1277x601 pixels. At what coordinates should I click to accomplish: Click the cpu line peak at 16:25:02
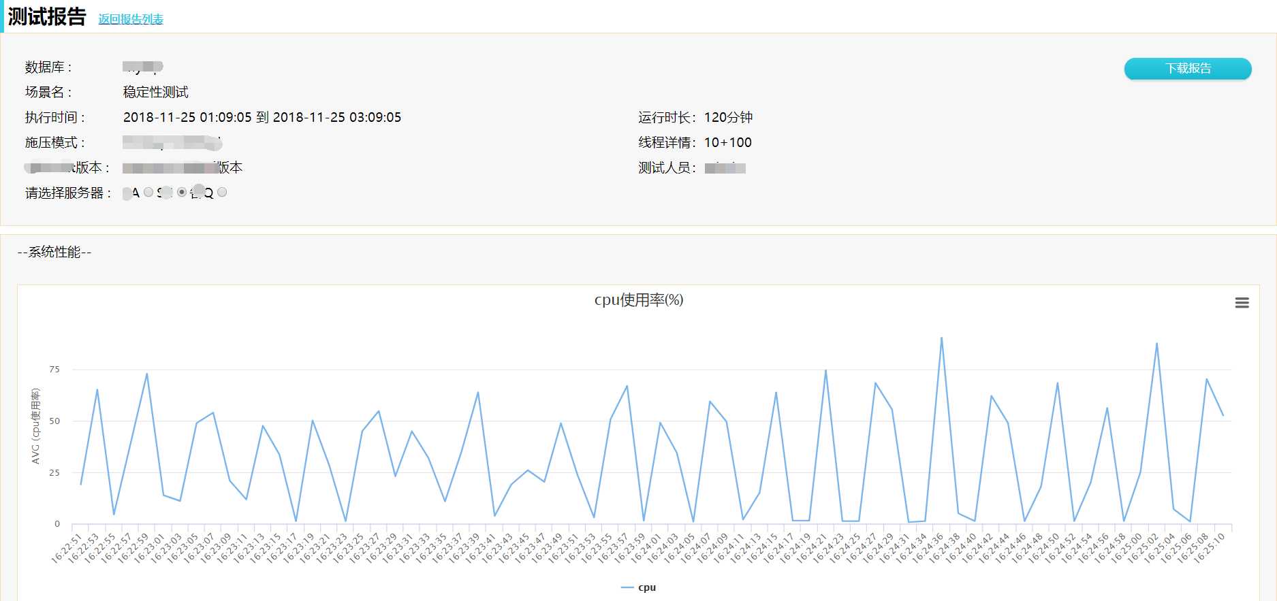pyautogui.click(x=1156, y=343)
